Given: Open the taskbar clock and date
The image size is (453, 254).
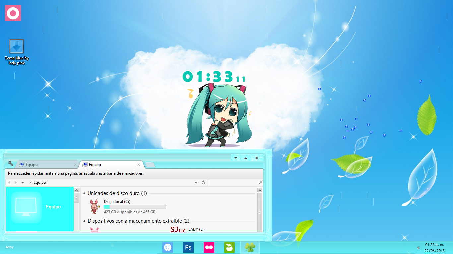Looking at the screenshot, I should coord(435,247).
